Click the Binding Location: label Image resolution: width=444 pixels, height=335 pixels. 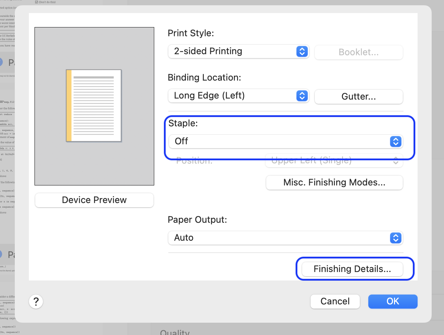[204, 77]
